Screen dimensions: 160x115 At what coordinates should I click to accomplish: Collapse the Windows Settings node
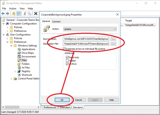pos(11,46)
